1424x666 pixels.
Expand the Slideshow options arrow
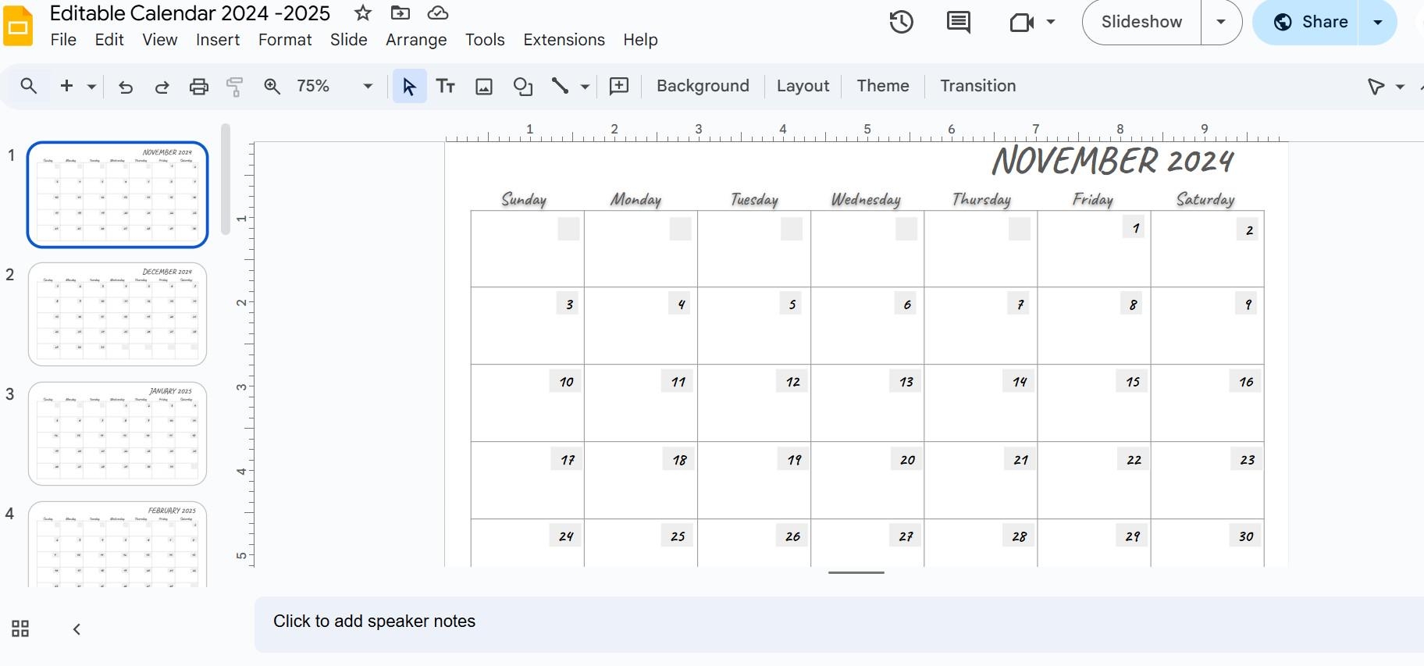1221,22
